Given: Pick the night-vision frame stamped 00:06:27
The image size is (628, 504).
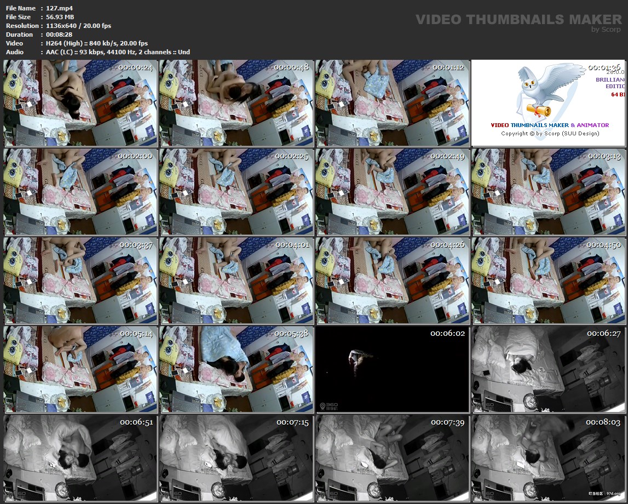Looking at the screenshot, I should tap(548, 369).
